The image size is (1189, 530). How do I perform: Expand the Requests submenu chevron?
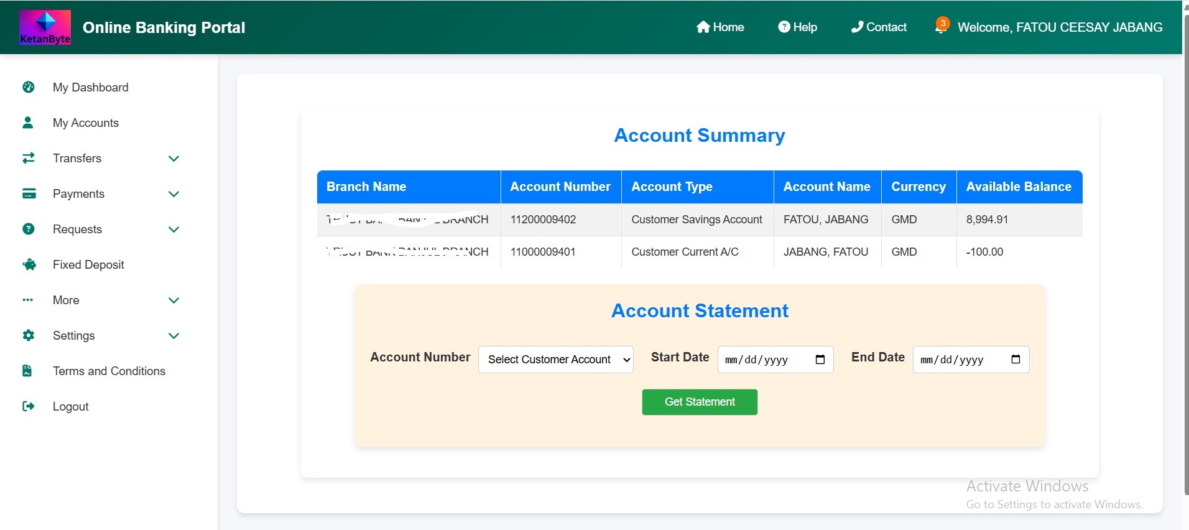point(174,229)
